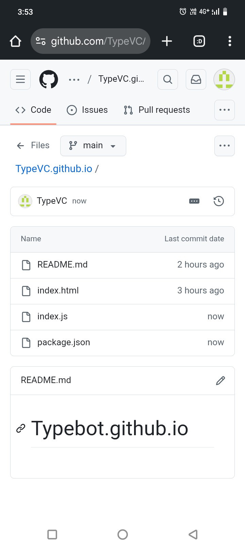Open the package.json file
Image resolution: width=245 pixels, height=548 pixels.
point(64,342)
